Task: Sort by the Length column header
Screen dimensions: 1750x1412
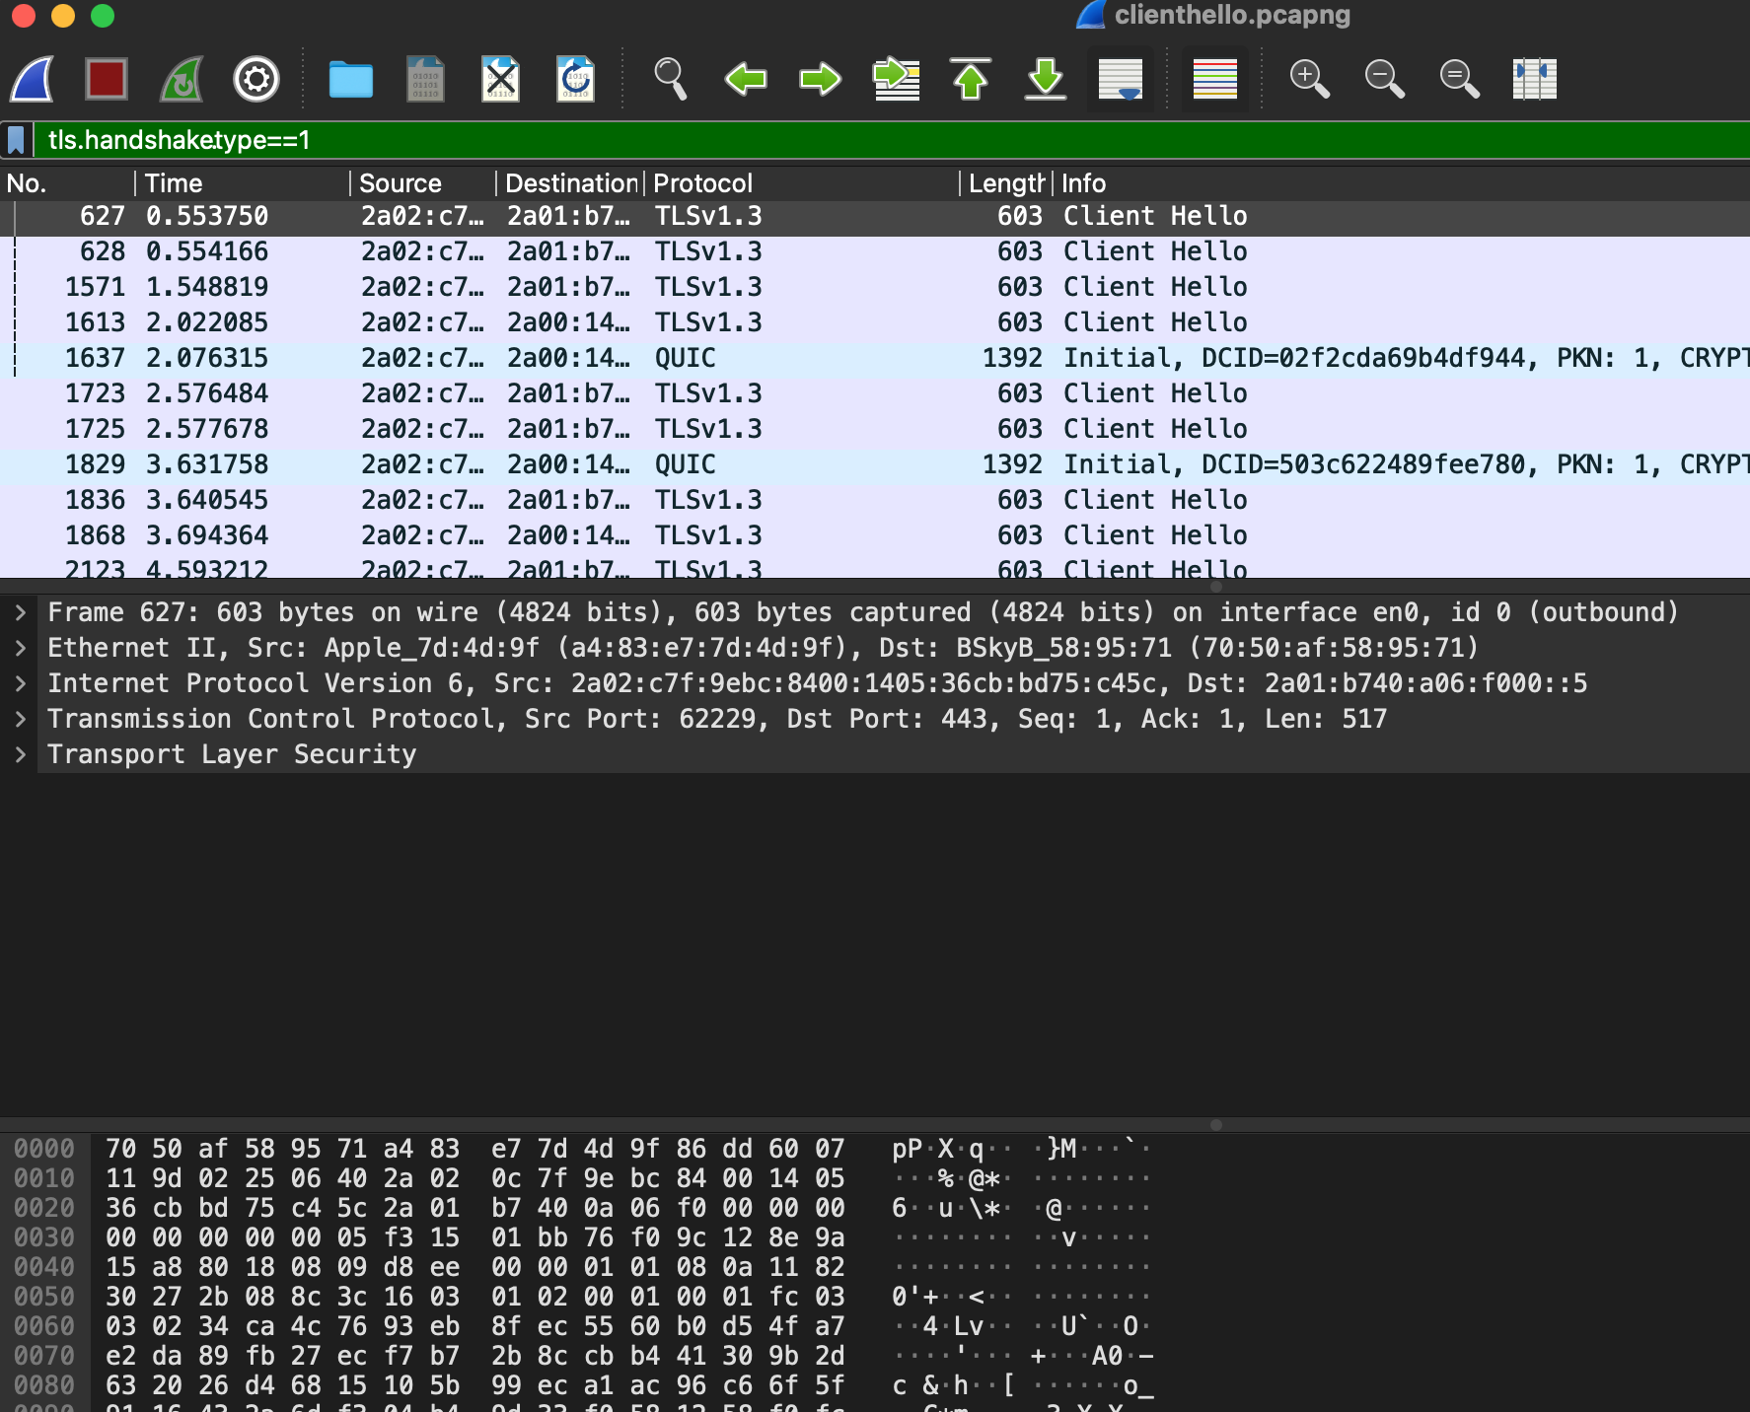Action: [x=1006, y=183]
